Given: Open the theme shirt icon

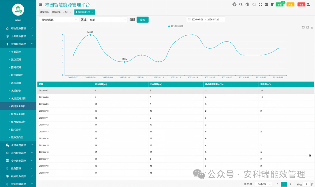Looking at the screenshot, I should point(272,4).
